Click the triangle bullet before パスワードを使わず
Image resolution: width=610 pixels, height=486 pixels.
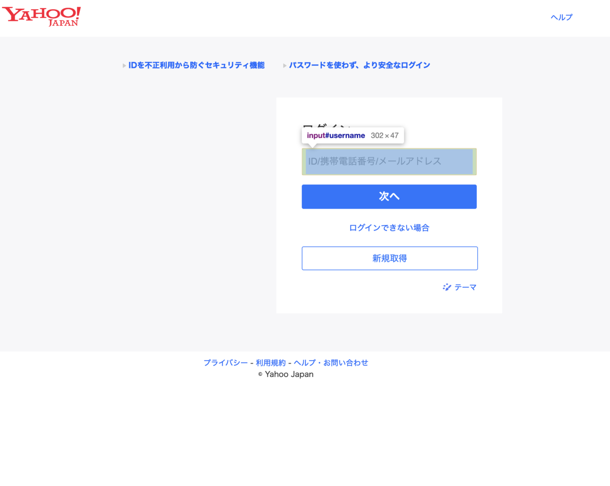coord(285,66)
